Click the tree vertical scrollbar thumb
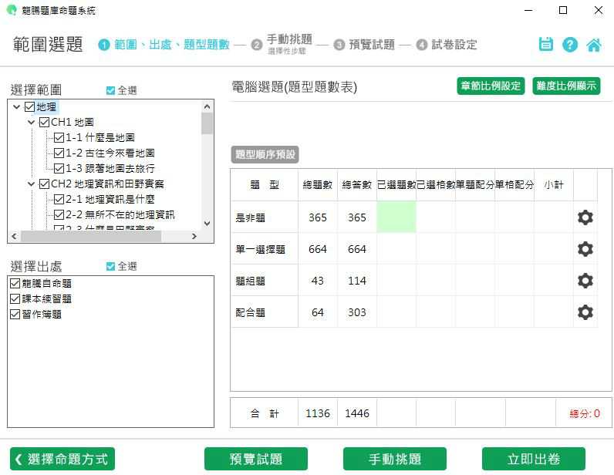Image resolution: width=614 pixels, height=475 pixels. pos(207,123)
